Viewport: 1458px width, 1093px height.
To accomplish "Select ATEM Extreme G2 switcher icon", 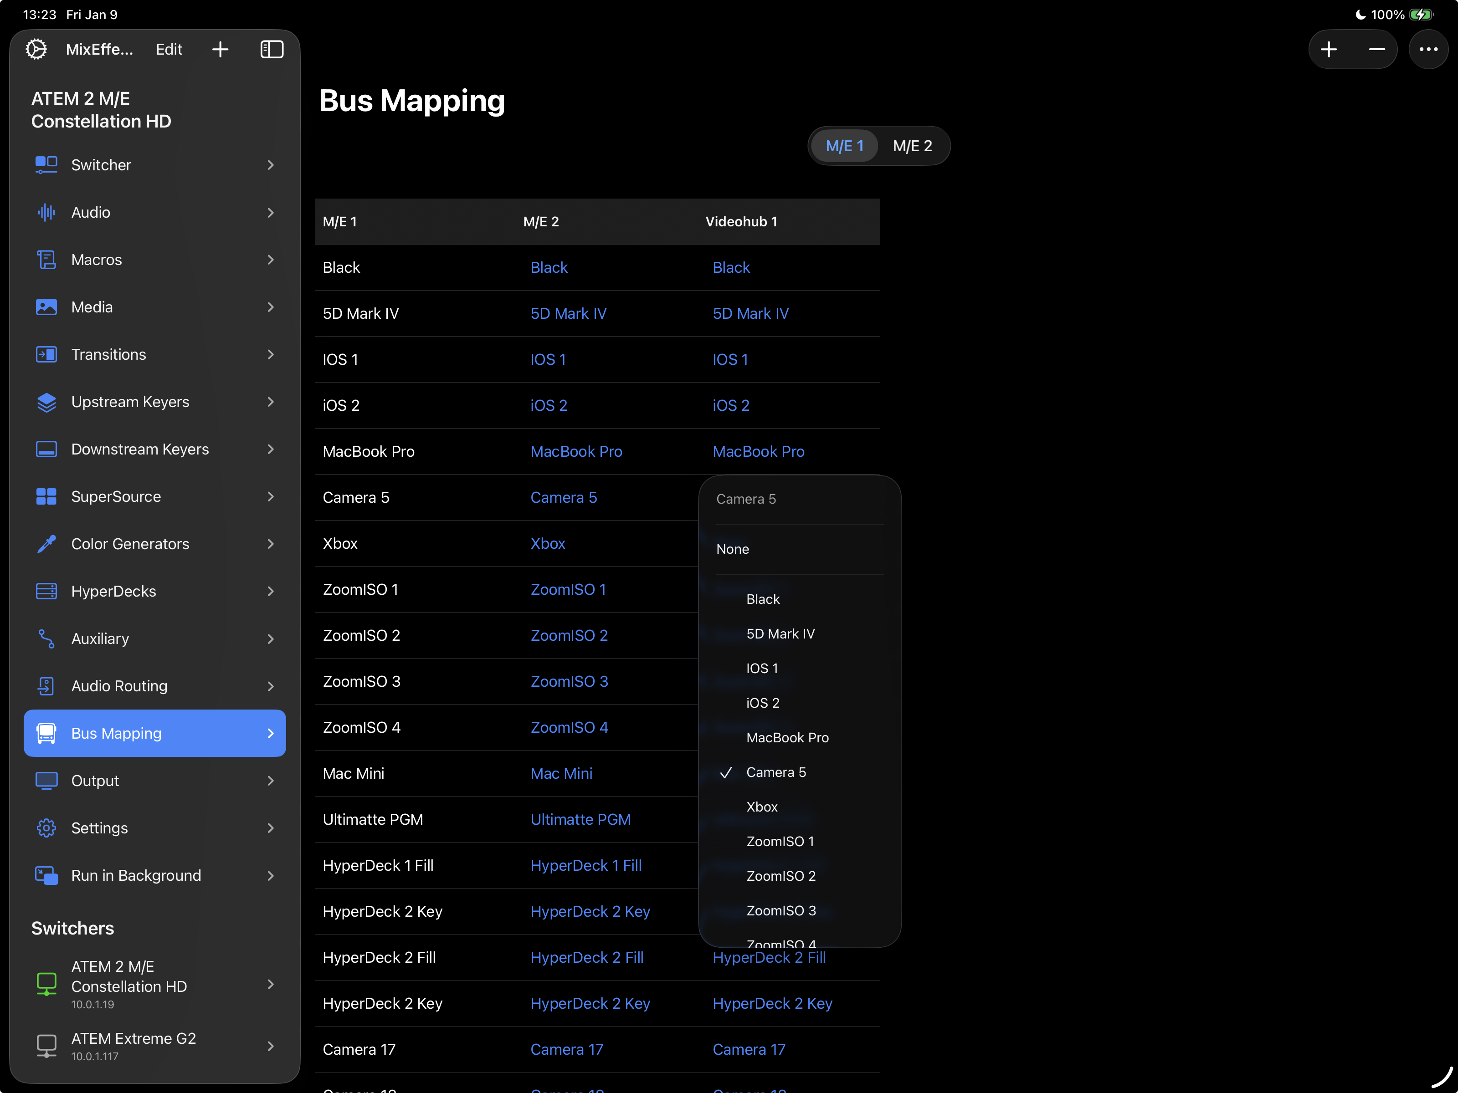I will tap(46, 1046).
